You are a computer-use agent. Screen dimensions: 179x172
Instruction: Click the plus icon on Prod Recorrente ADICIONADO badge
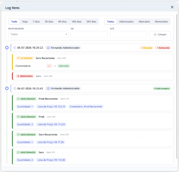[18, 99]
